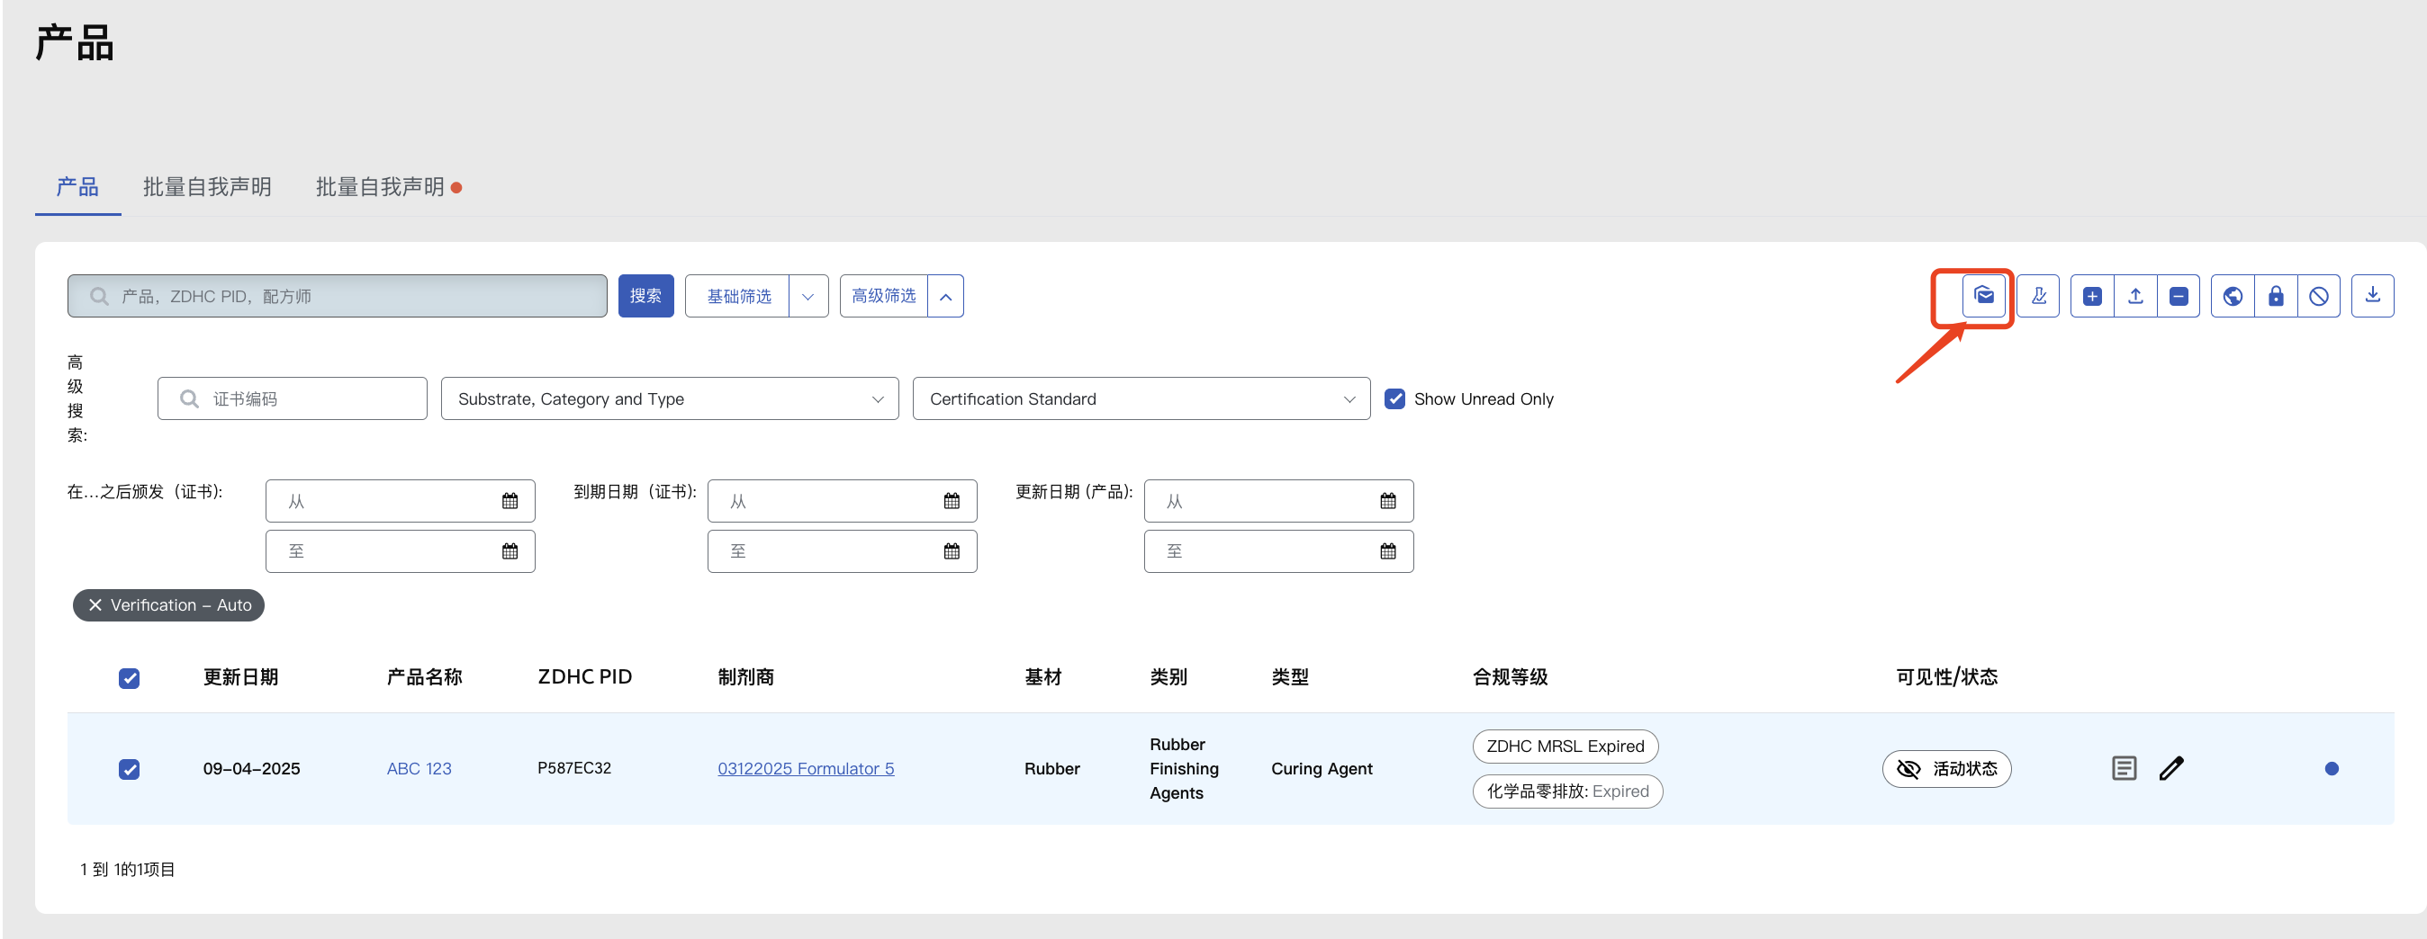This screenshot has width=2427, height=939.
Task: Click the 制剂商 column header
Action: 745,677
